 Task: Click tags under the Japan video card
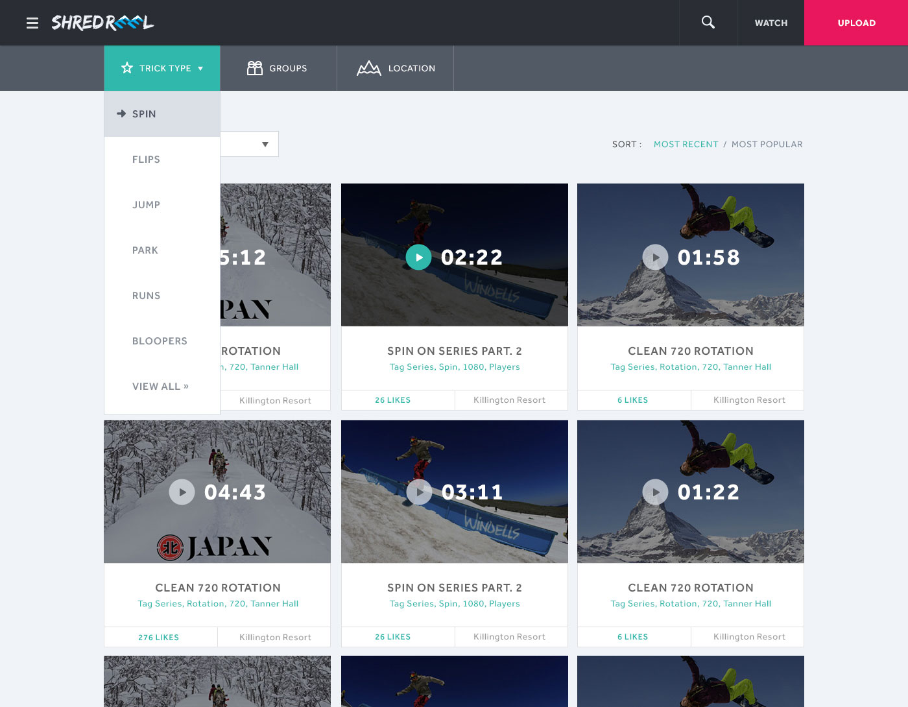[218, 604]
